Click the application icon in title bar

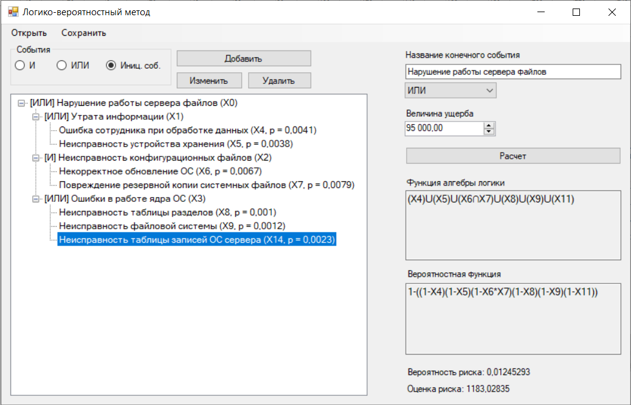tap(13, 12)
